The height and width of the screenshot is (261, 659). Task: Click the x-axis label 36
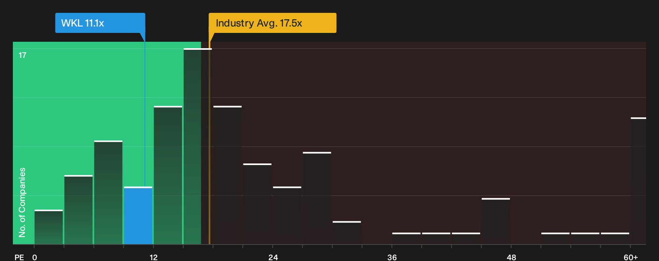tap(392, 257)
